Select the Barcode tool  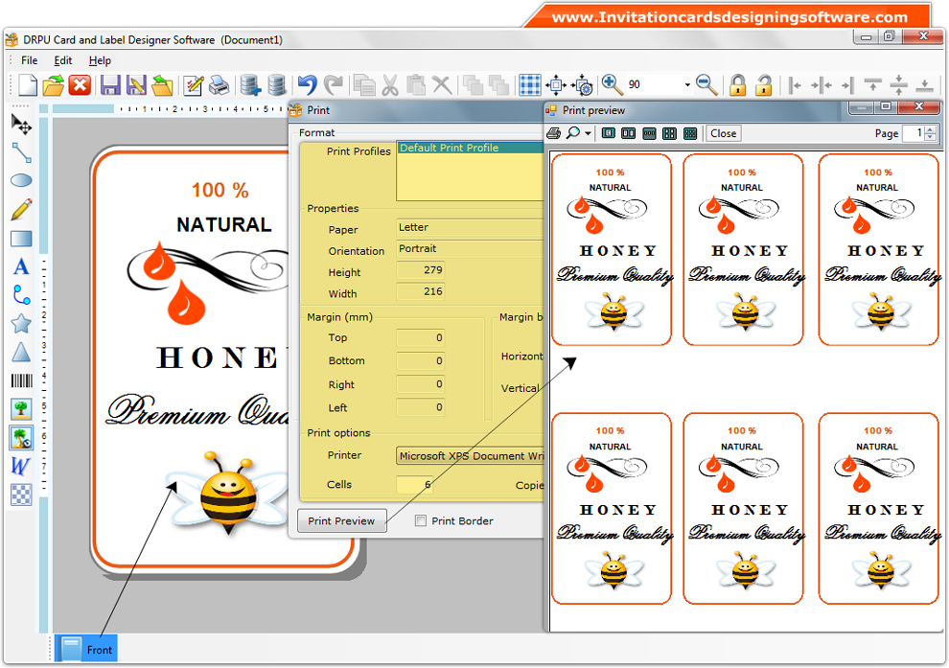pos(21,380)
